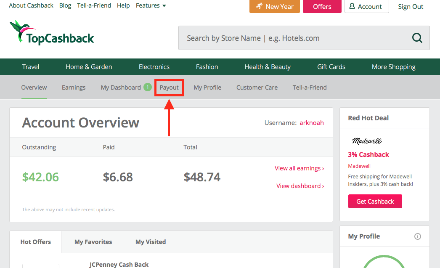This screenshot has width=440, height=268.
Task: Open the New Year promotions button
Action: [274, 7]
